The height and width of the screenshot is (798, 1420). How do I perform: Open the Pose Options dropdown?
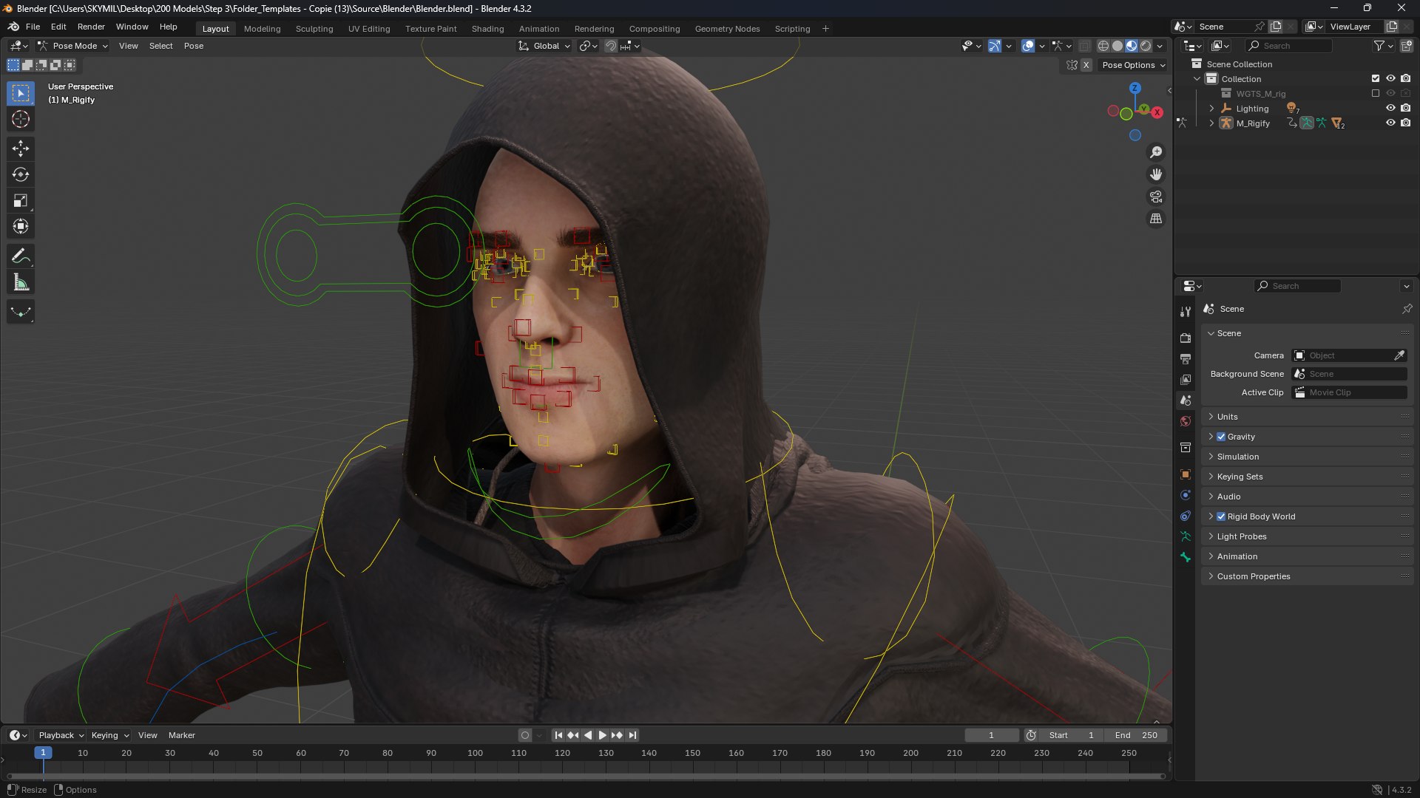pyautogui.click(x=1133, y=65)
